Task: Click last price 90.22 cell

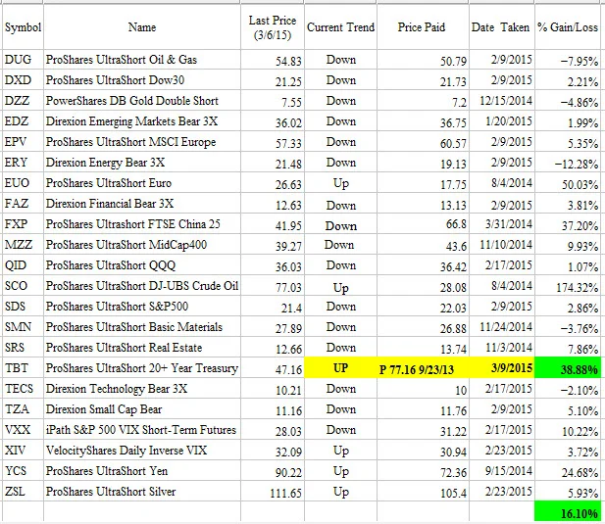Action: [273, 470]
